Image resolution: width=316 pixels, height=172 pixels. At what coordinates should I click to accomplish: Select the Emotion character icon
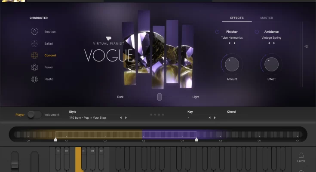tap(34, 32)
